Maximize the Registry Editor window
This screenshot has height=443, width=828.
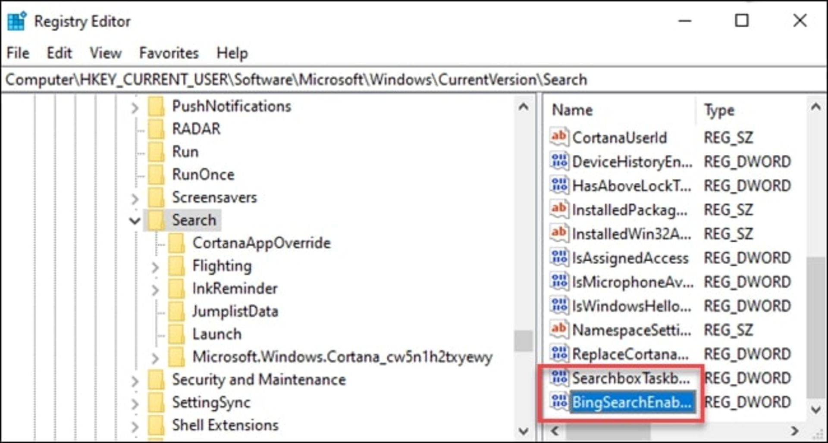[742, 20]
